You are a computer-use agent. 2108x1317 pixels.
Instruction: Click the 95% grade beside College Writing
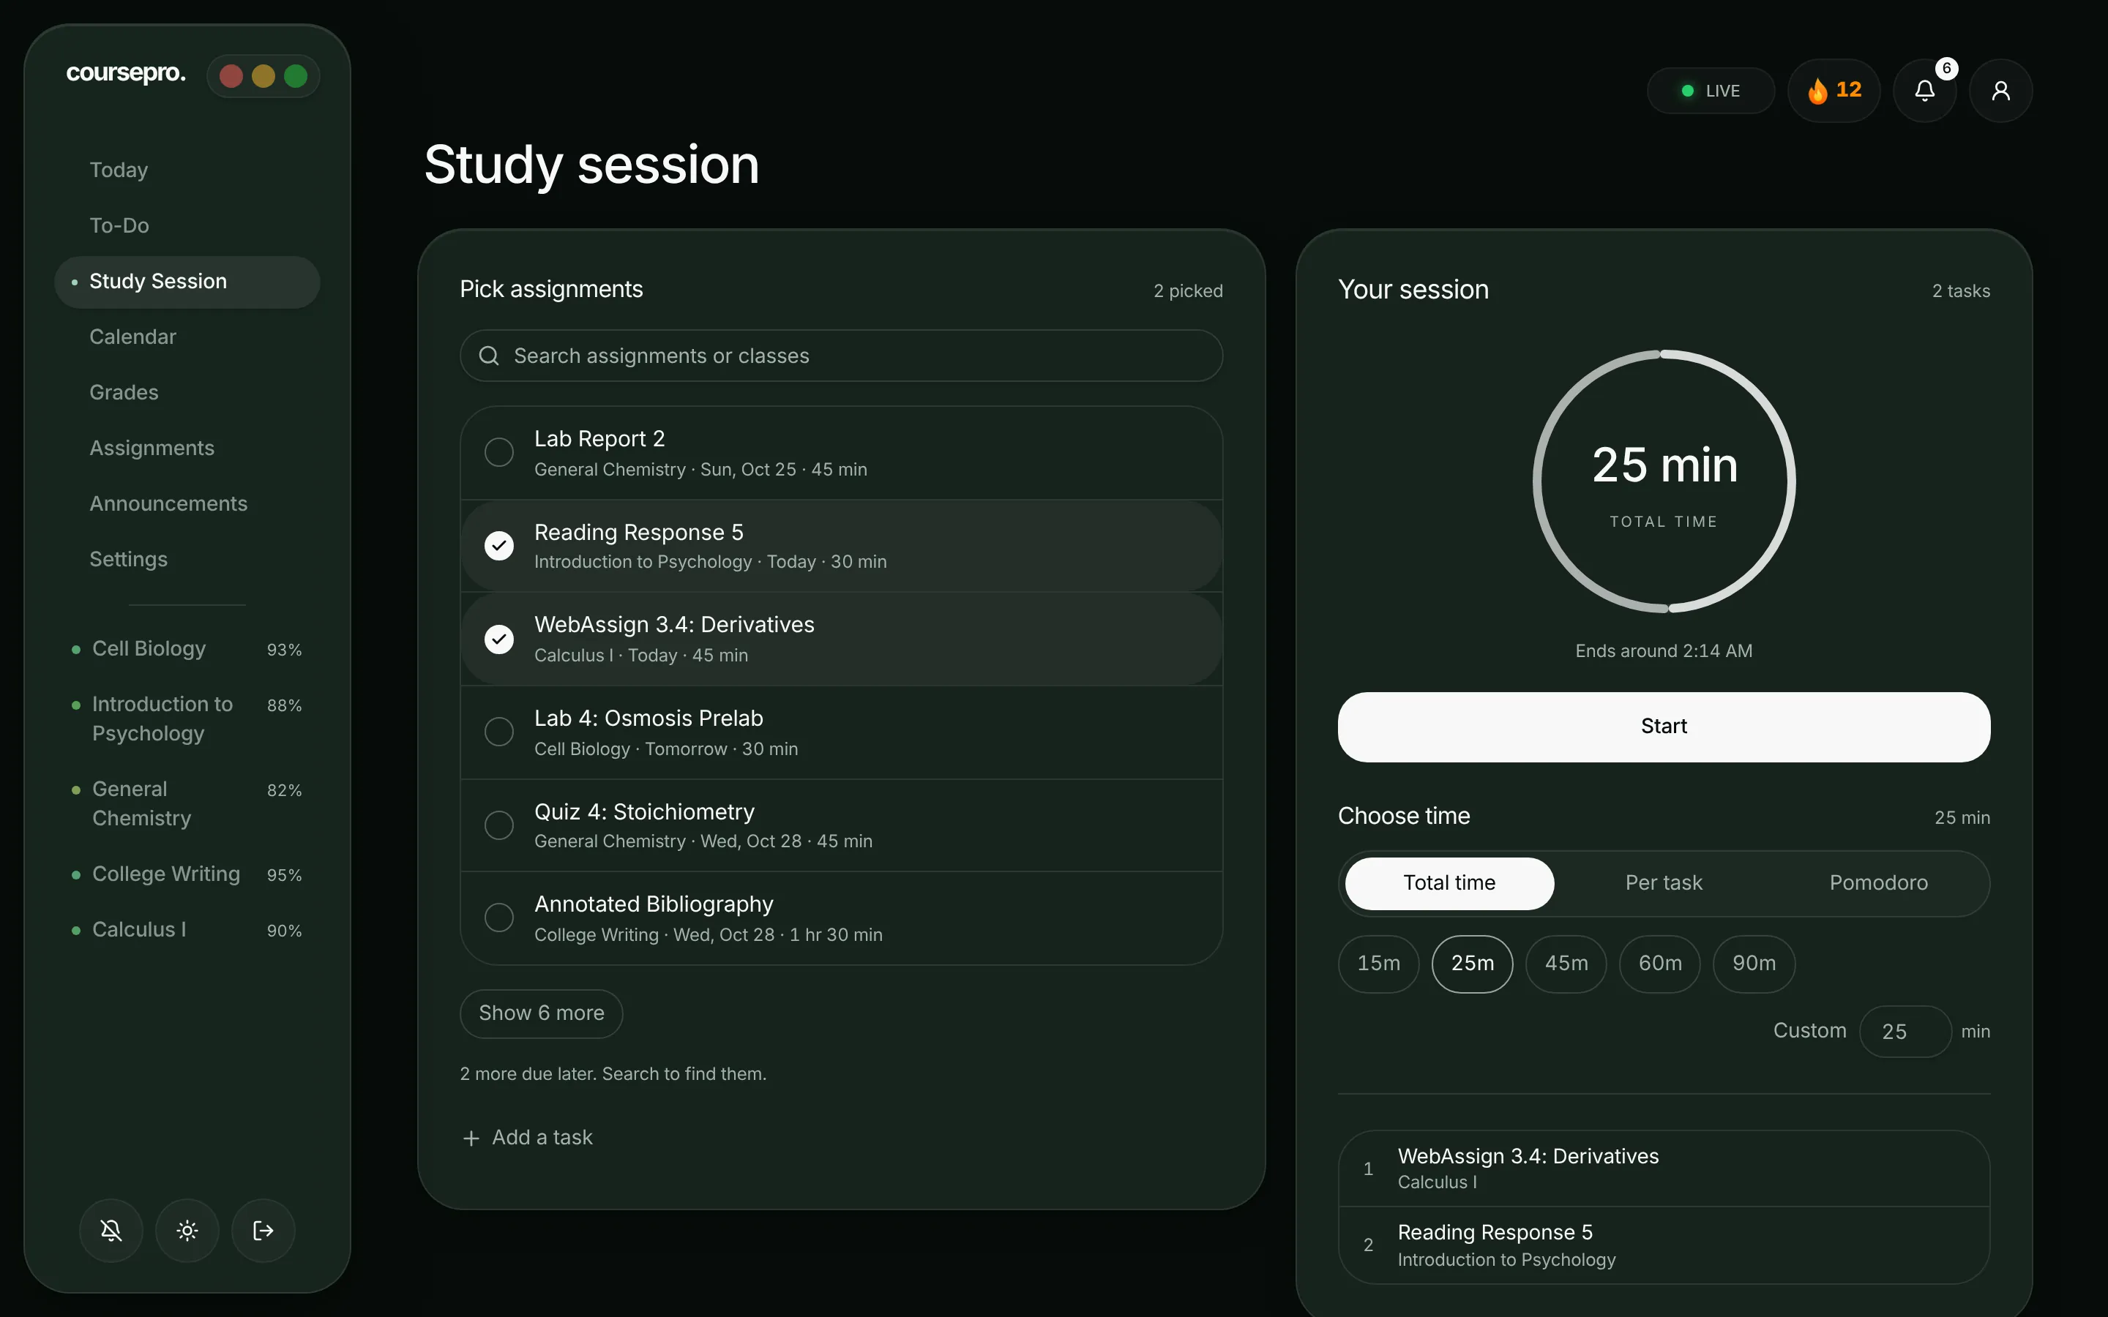[284, 875]
